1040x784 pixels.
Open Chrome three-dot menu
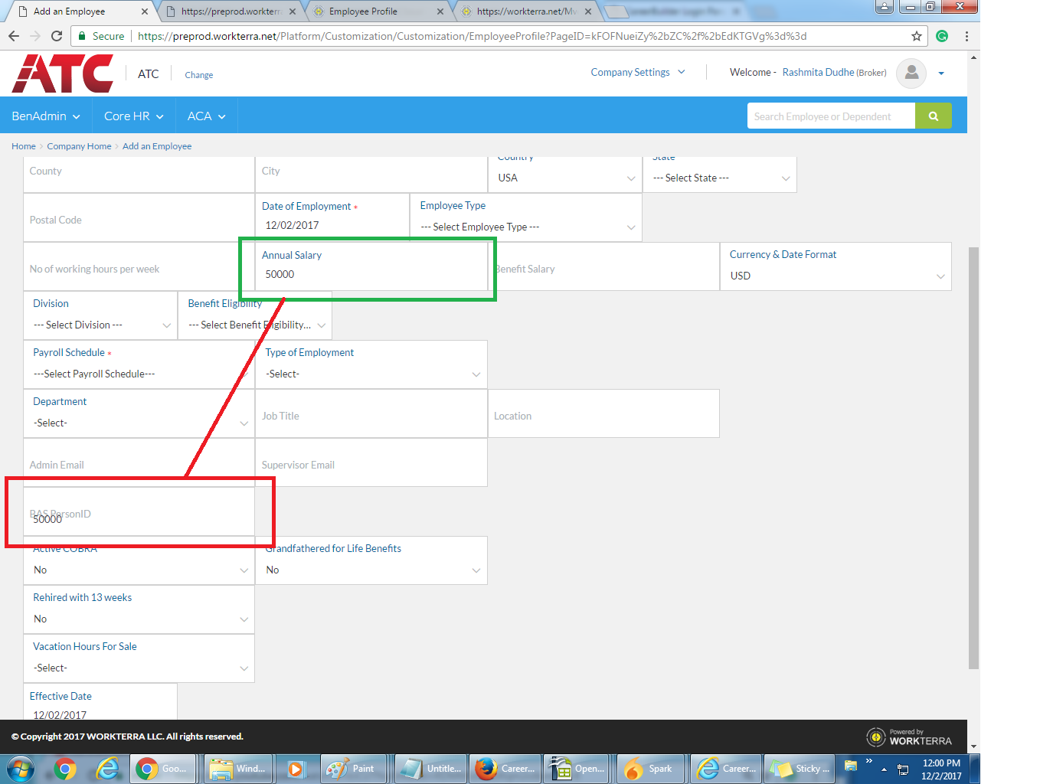click(x=966, y=36)
